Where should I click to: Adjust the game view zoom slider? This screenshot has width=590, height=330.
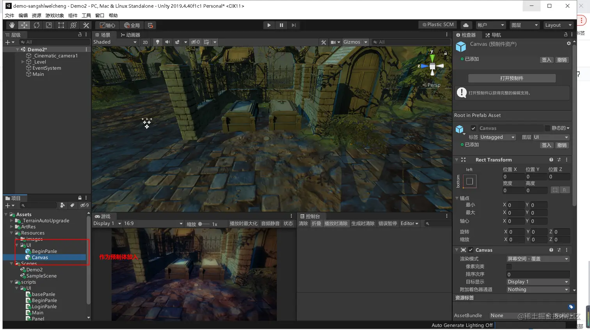201,224
